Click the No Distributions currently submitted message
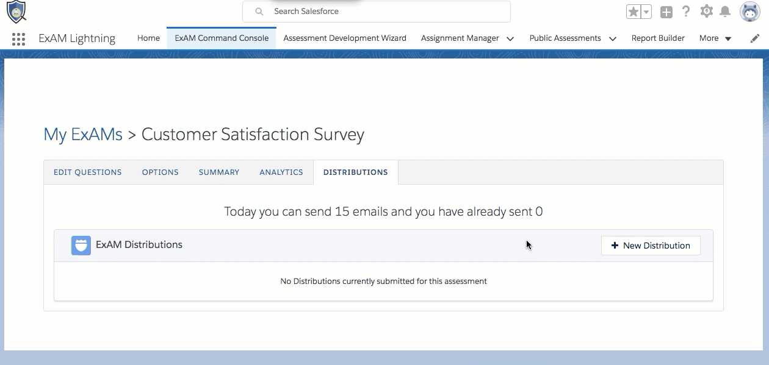 click(x=383, y=282)
